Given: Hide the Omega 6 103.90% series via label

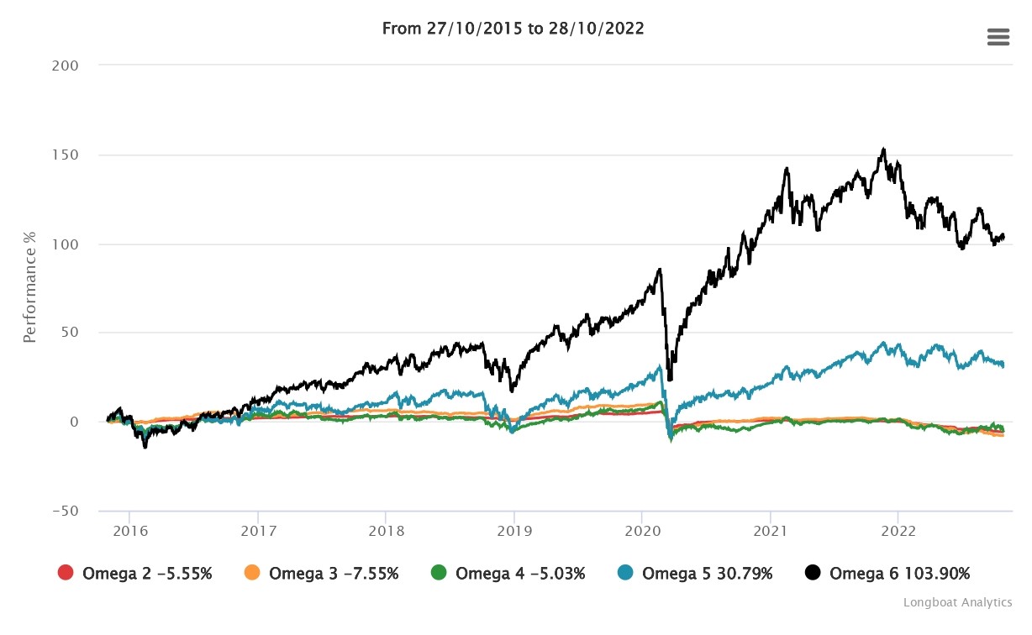Looking at the screenshot, I should point(899,574).
